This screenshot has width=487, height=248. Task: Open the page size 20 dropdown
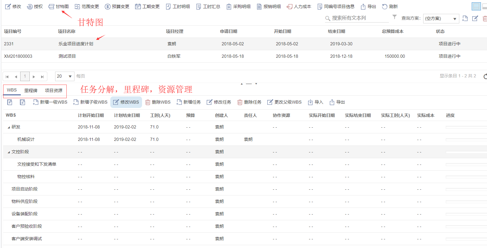[x=65, y=76]
